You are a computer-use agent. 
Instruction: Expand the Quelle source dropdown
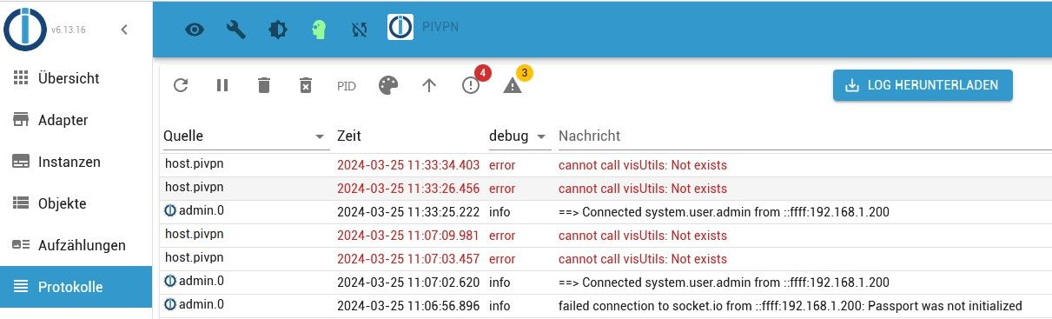click(321, 137)
